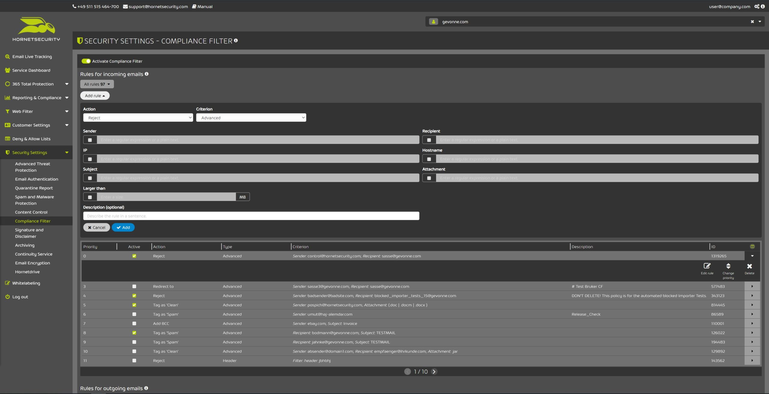This screenshot has width=769, height=394.
Task: Enable the Active checkbox for rule priority 0
Action: point(134,256)
